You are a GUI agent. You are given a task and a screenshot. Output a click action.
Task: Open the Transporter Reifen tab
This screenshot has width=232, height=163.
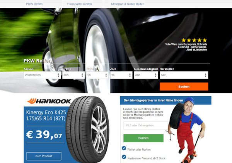79,4
